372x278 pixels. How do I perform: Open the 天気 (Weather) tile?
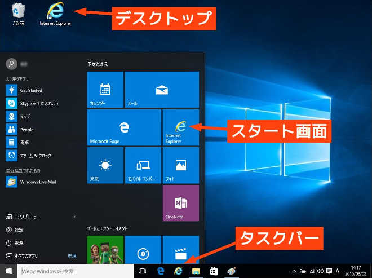click(x=105, y=165)
